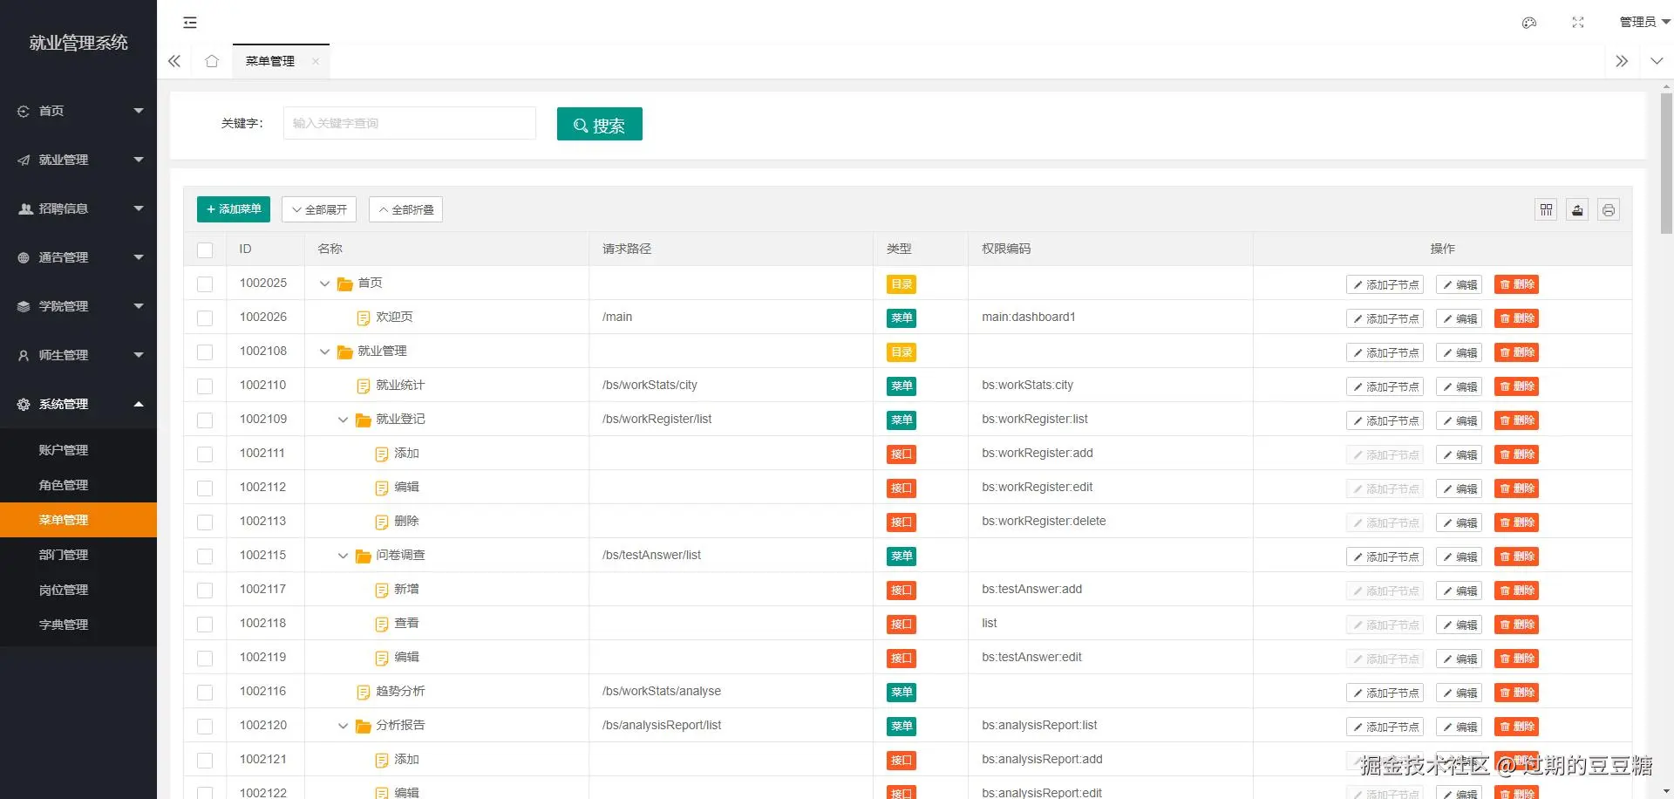Open the column filter icon
The image size is (1674, 799).
click(x=1546, y=209)
